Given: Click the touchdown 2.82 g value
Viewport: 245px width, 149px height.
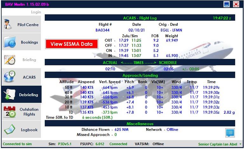Looking at the screenshot, I should (x=229, y=112).
